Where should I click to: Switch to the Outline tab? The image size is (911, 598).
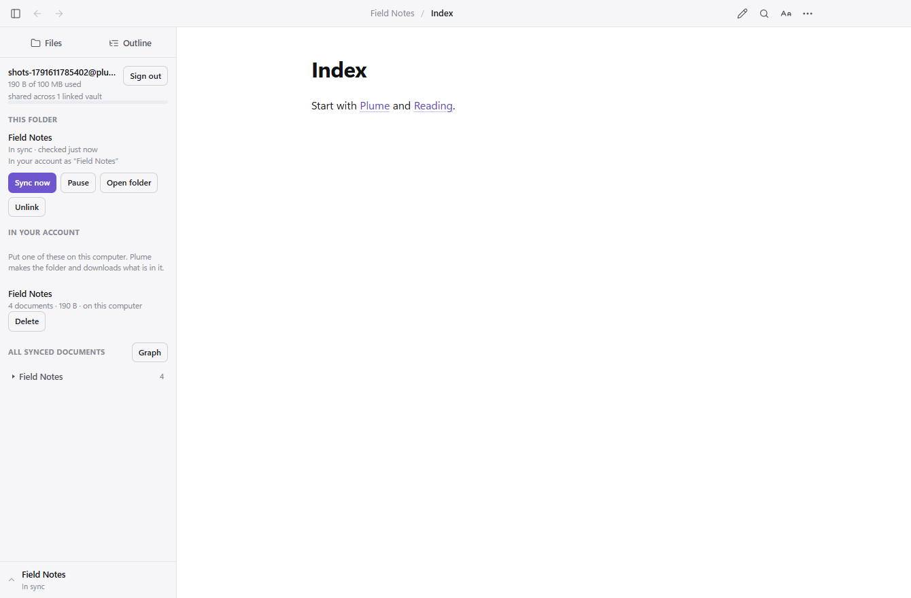[x=131, y=43]
